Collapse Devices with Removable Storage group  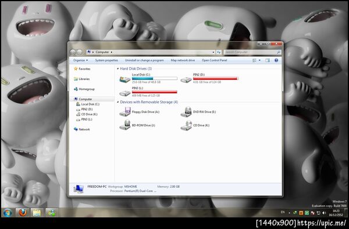pyautogui.click(x=117, y=102)
